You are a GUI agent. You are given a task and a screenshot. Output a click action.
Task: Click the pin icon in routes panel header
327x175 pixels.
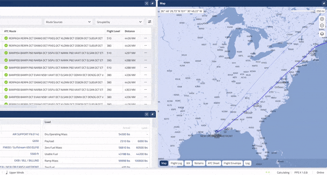tap(152, 3)
